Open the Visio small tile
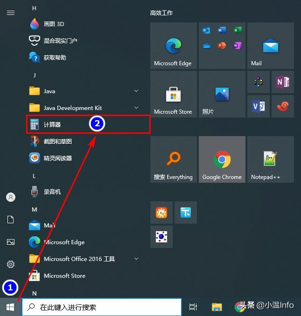 click(x=259, y=106)
